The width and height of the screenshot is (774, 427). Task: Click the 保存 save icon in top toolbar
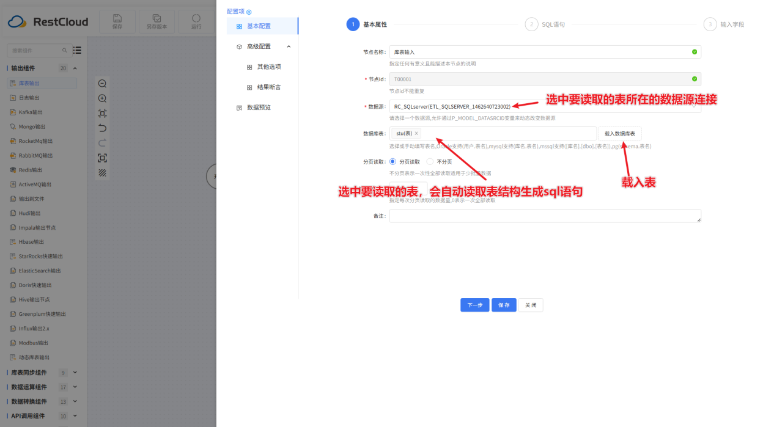[x=117, y=18]
